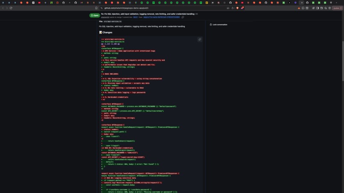This screenshot has width=344, height=193.
Task: Click the removed line DATABASE_PASSWORD = "admin123"
Action: pos(120,153)
